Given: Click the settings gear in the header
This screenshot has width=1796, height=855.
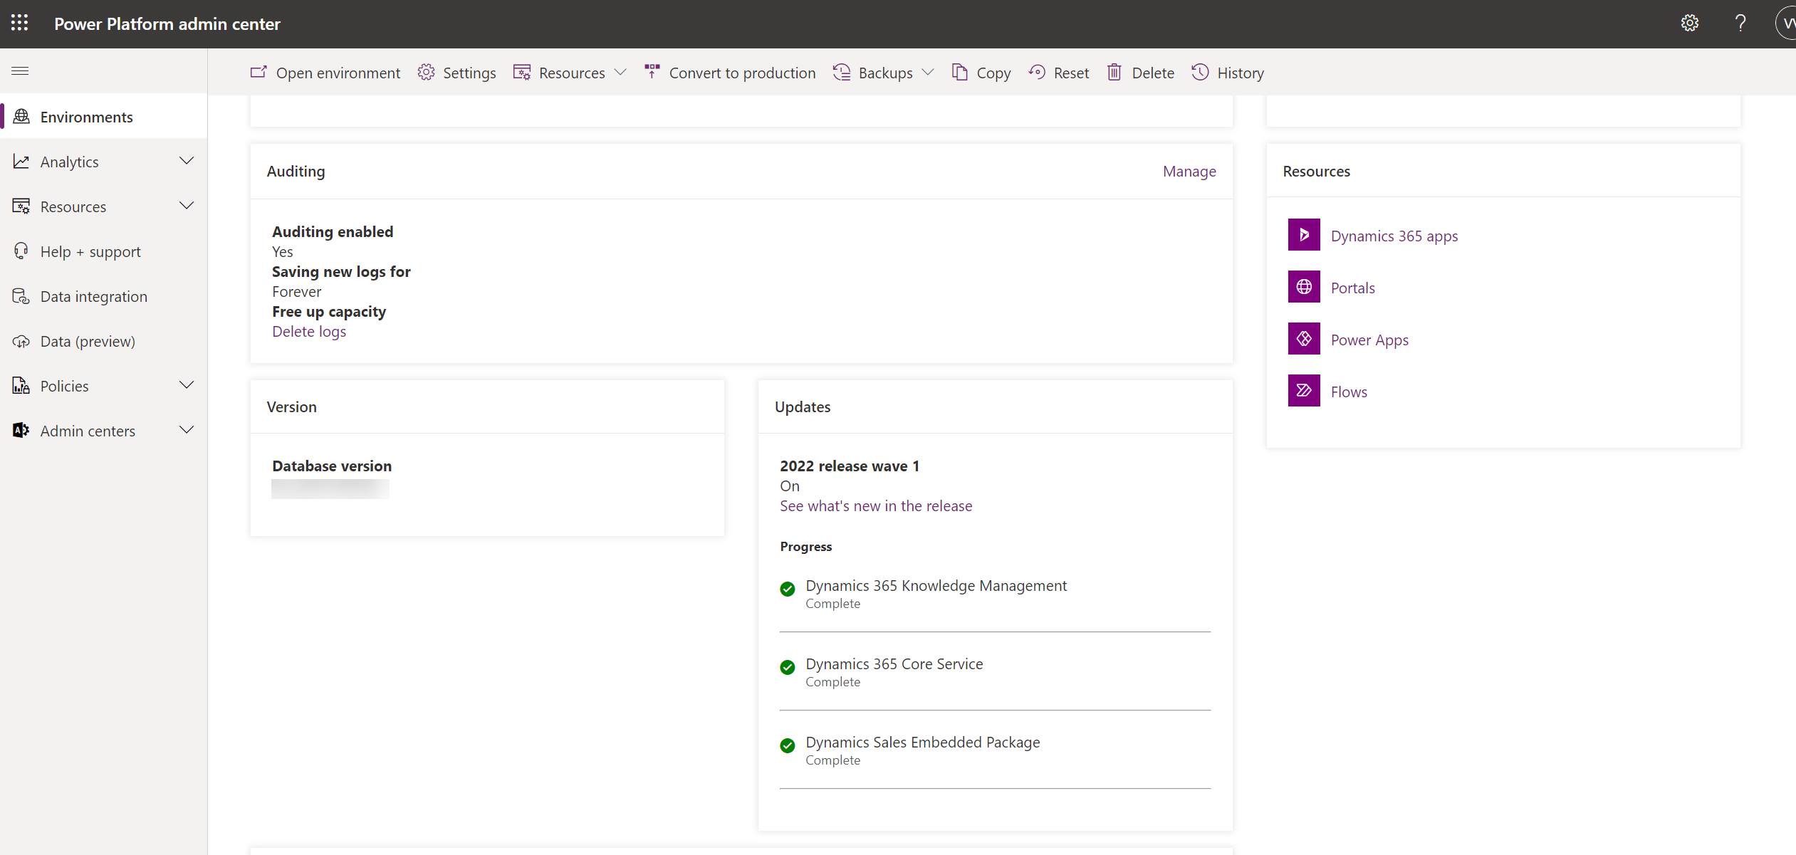Looking at the screenshot, I should 1689,23.
